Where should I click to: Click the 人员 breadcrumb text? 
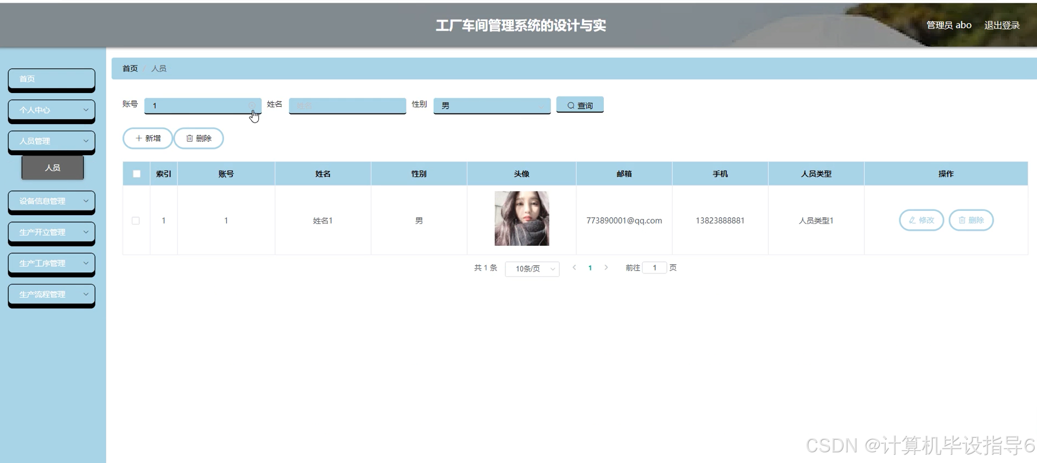click(159, 68)
